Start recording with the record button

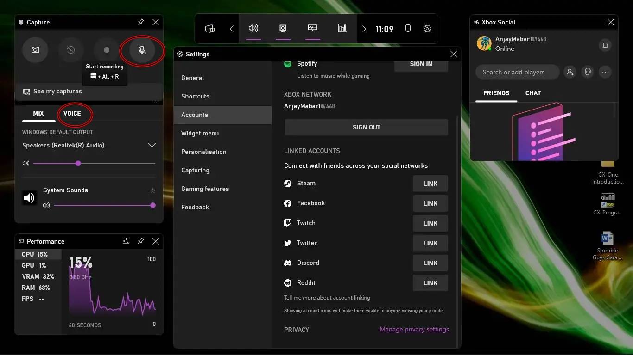click(x=107, y=50)
